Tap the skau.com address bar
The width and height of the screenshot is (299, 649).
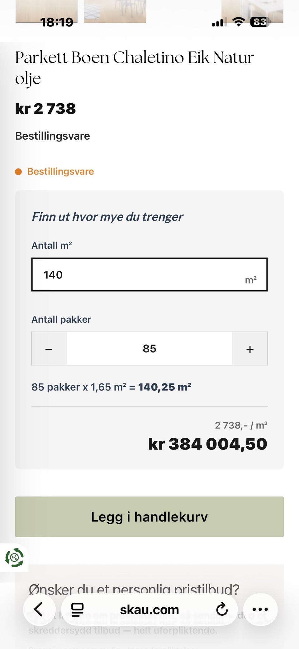[x=149, y=609]
